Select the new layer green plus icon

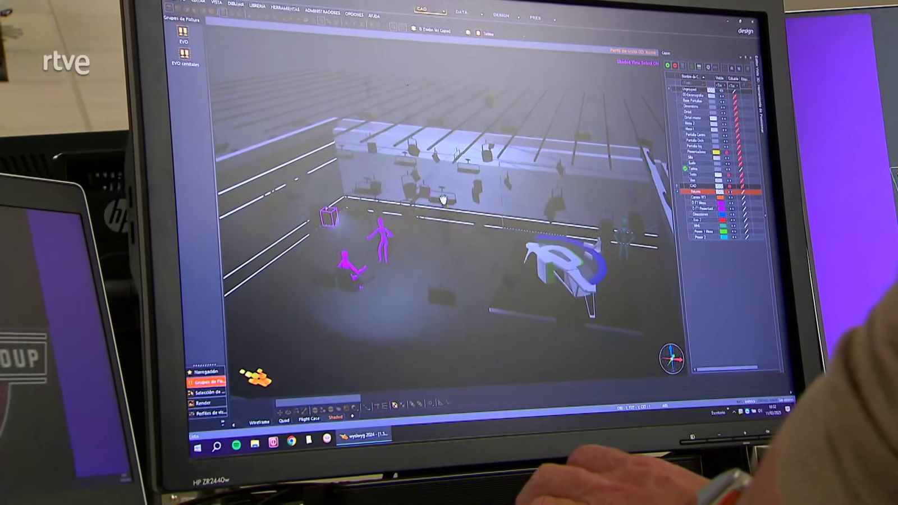click(x=667, y=65)
